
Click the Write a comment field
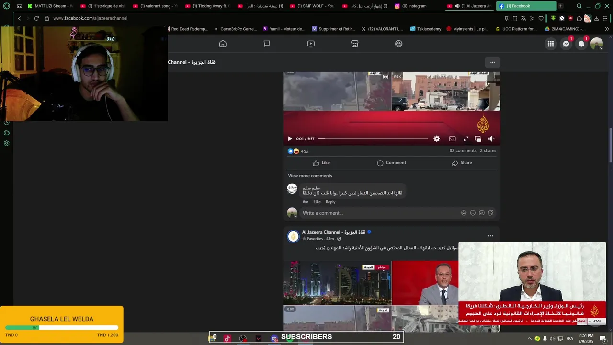click(378, 213)
